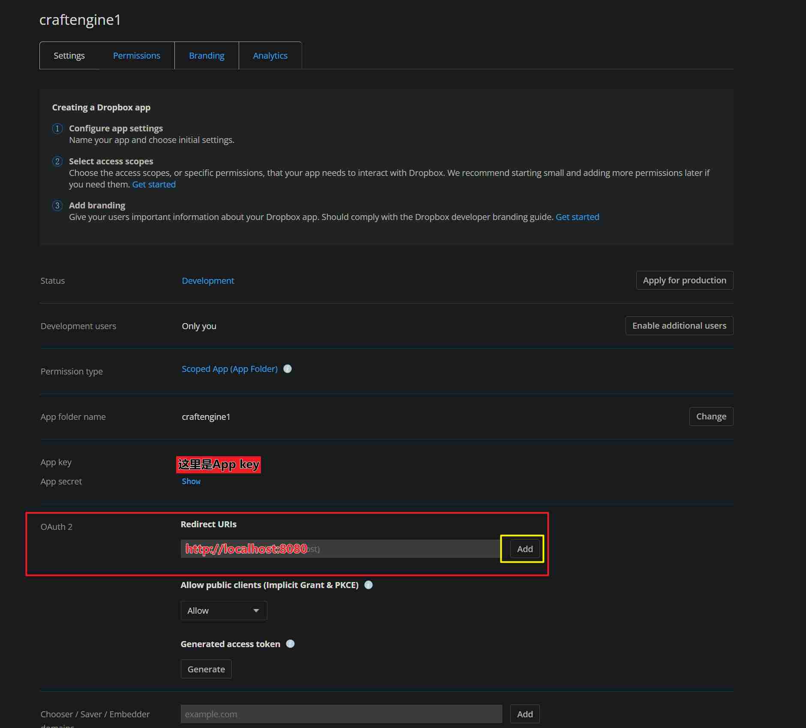Click the example.com domain input field
The image size is (806, 728).
[341, 714]
